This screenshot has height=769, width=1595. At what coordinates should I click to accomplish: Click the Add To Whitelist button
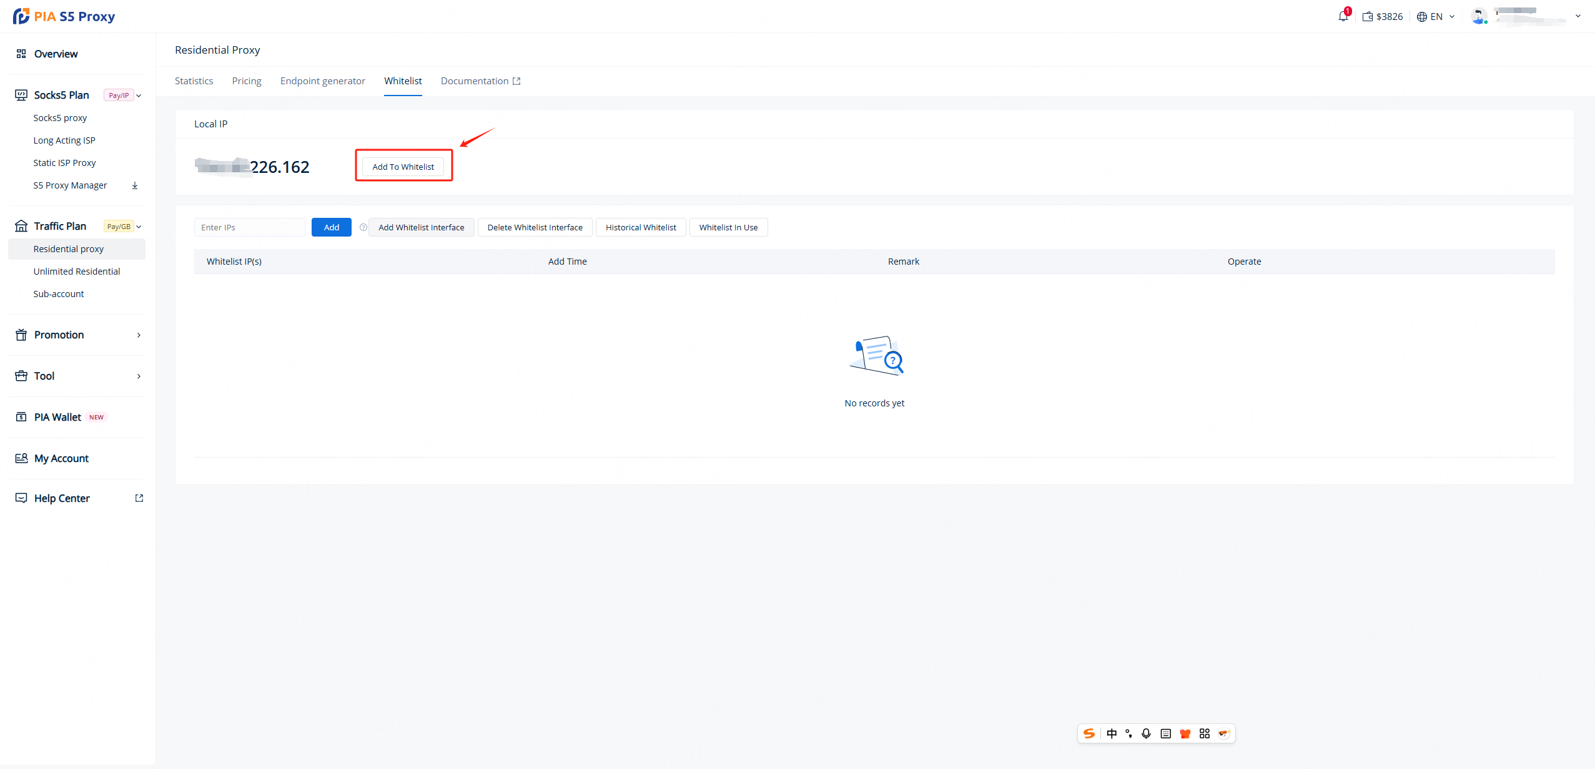pyautogui.click(x=403, y=167)
